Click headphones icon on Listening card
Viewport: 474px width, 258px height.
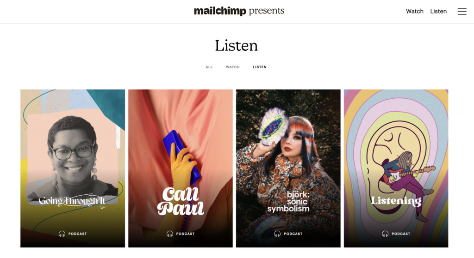(x=385, y=234)
